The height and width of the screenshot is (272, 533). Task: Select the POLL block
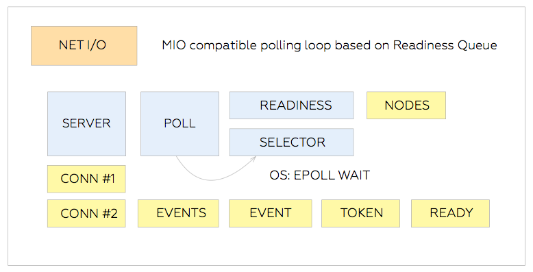179,124
